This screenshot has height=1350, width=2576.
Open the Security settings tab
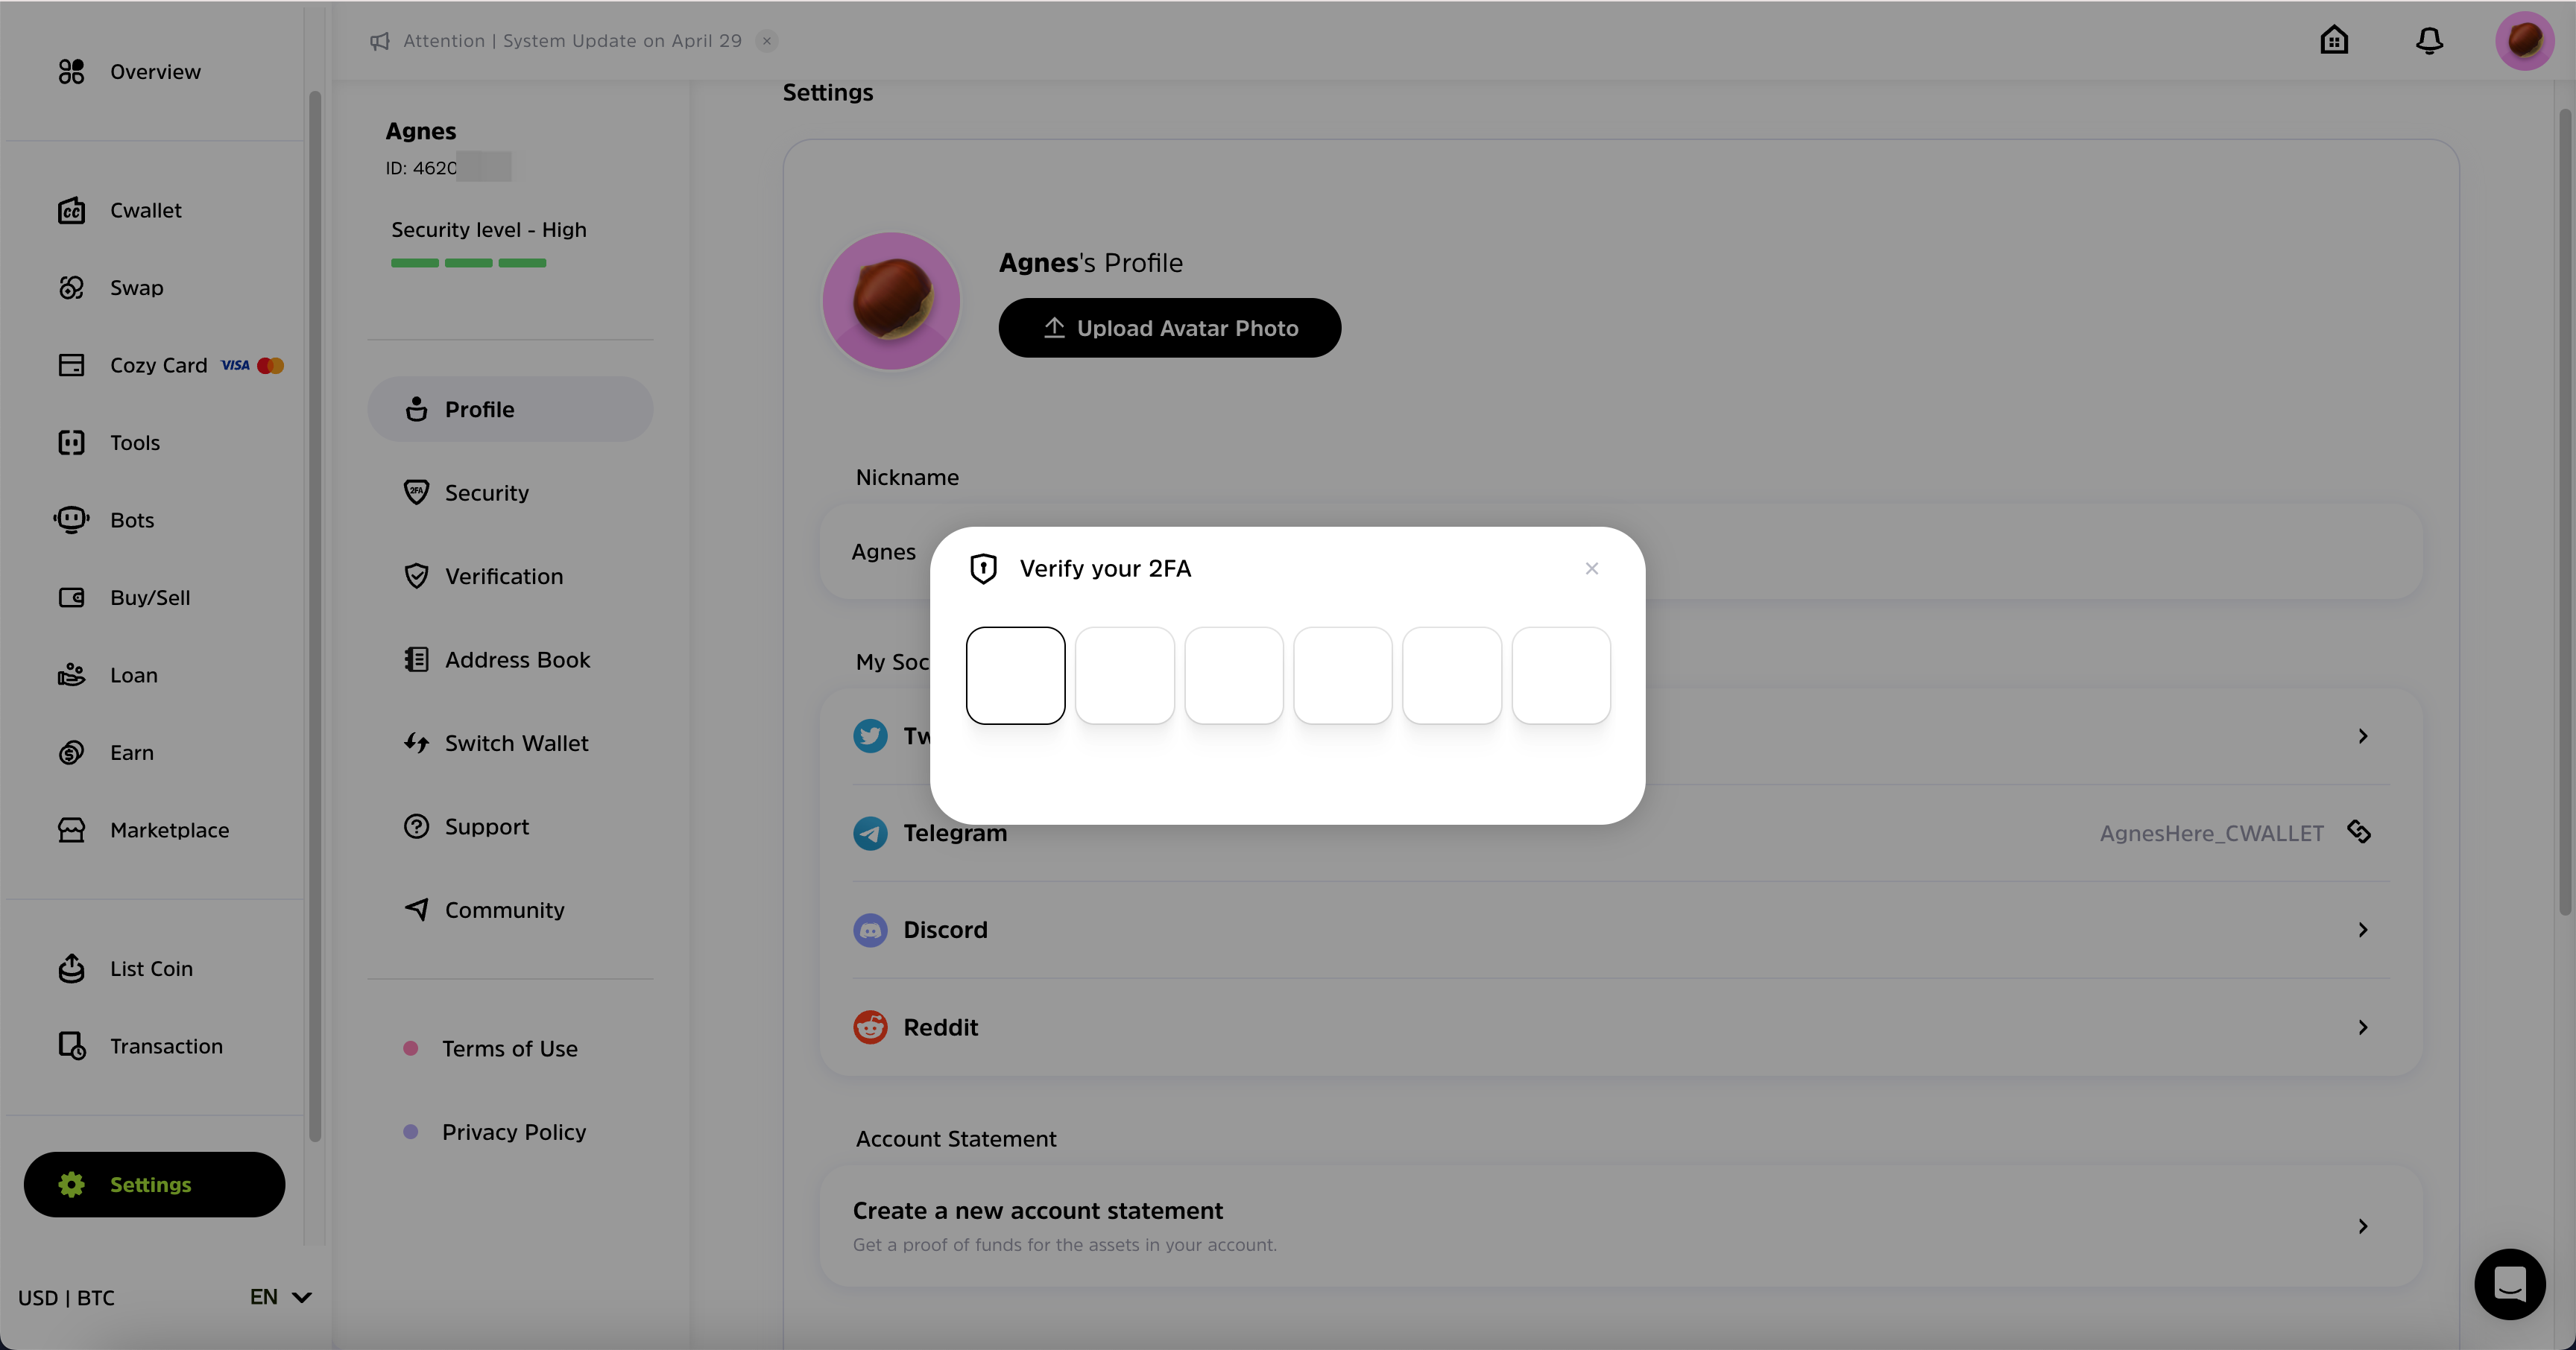pos(487,492)
